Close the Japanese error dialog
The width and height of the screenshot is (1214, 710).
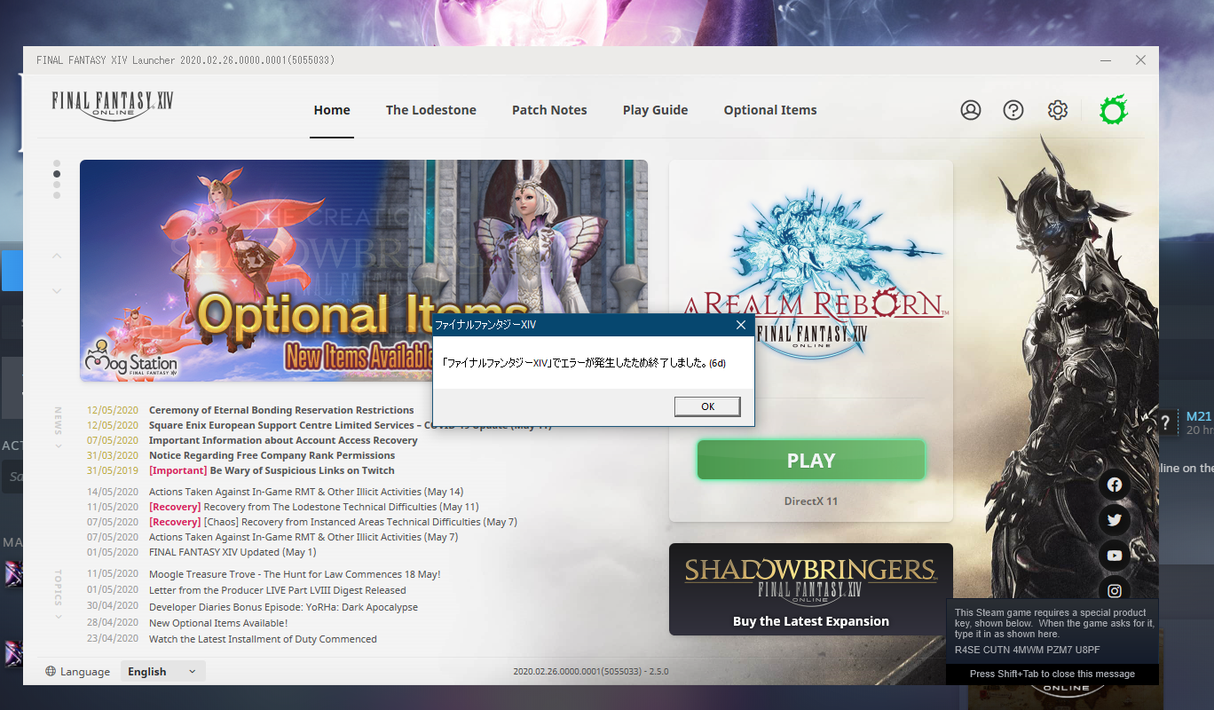click(741, 325)
